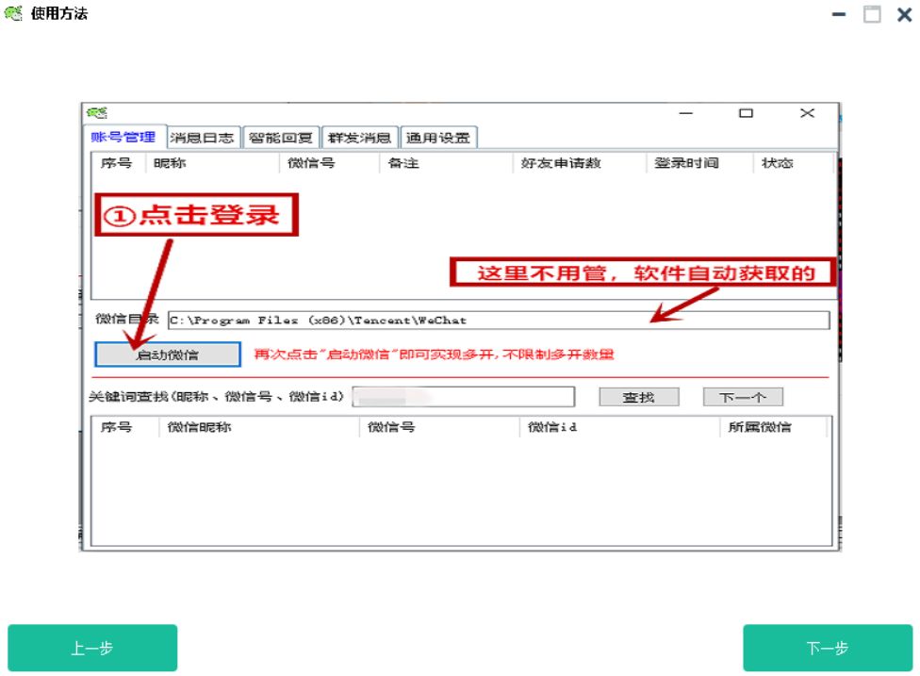Maximize the outer 使用方法 window
Screen dimensions: 920x676
(872, 15)
